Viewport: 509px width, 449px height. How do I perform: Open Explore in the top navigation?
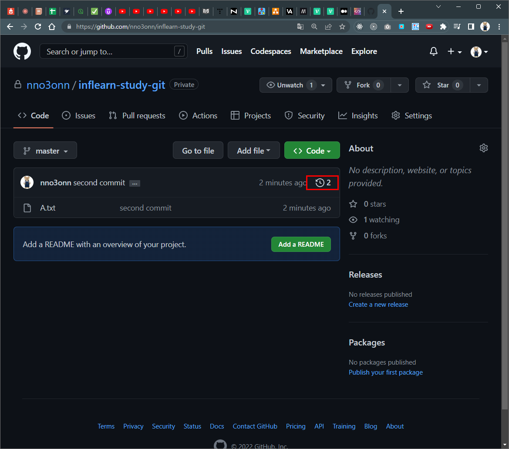[364, 51]
